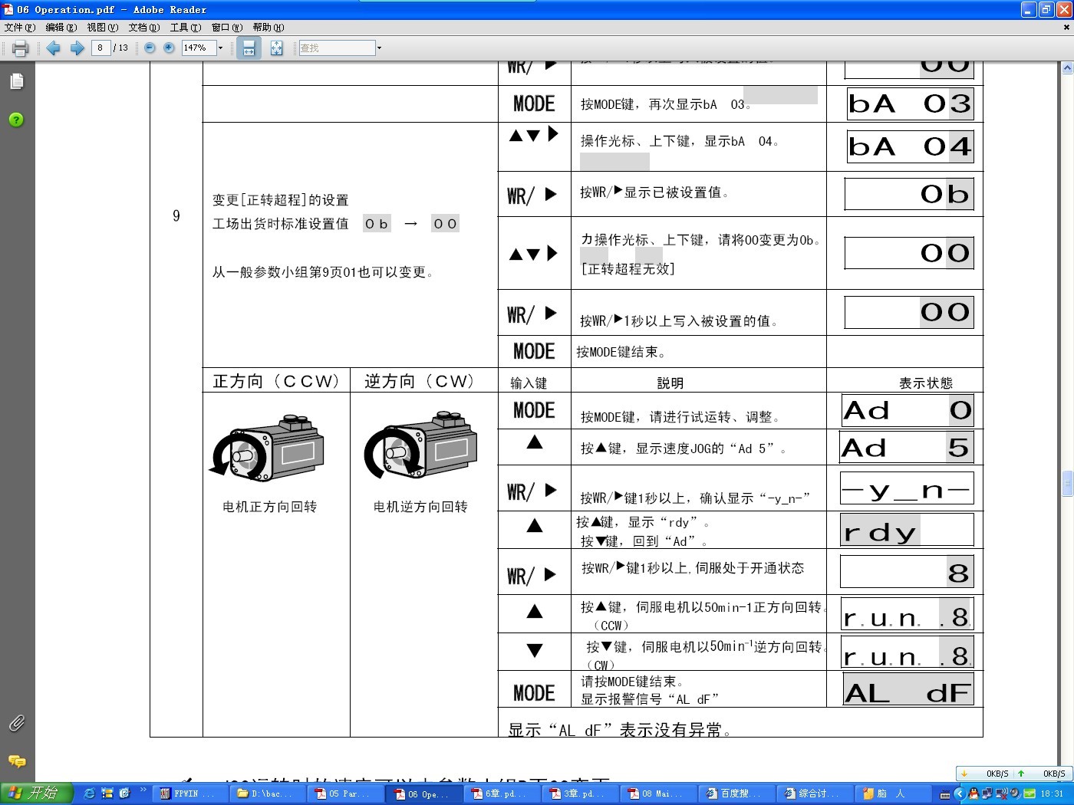
Task: Open the Comments panel icon
Action: click(x=16, y=761)
